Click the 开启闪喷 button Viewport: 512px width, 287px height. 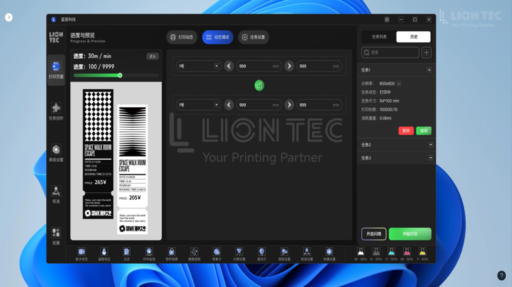pyautogui.click(x=373, y=234)
